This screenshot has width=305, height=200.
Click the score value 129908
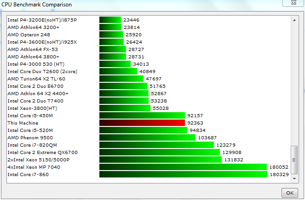click(x=232, y=152)
